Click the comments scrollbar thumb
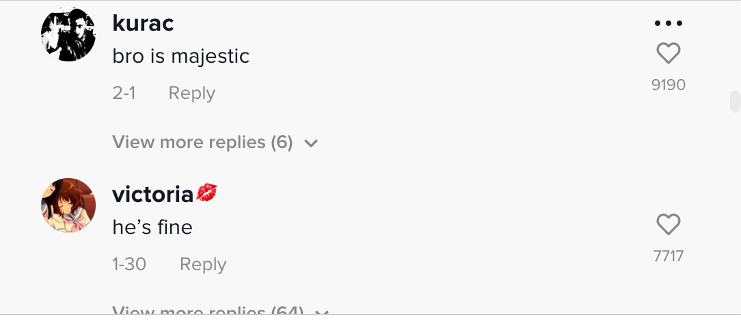 736,102
